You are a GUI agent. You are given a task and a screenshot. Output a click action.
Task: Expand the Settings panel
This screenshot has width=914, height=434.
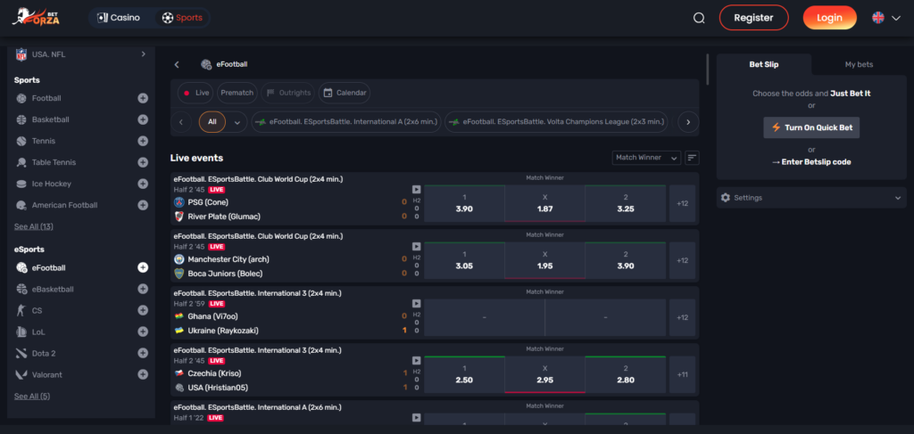tap(811, 197)
